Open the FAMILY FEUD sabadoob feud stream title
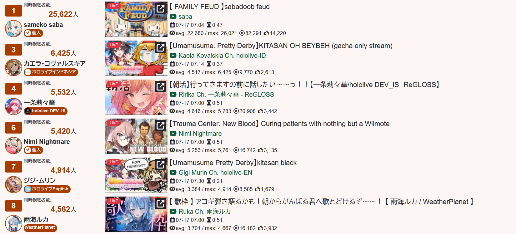Image resolution: width=516 pixels, height=234 pixels. [219, 7]
